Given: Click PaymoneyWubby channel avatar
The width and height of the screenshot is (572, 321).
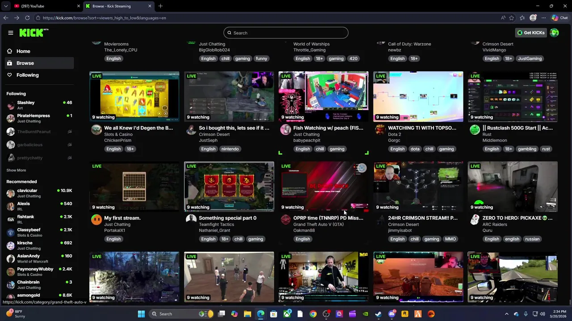Looking at the screenshot, I should tap(11, 272).
